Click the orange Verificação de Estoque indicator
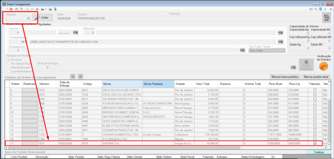Viewport: 334px width, 159px height. (x=324, y=67)
